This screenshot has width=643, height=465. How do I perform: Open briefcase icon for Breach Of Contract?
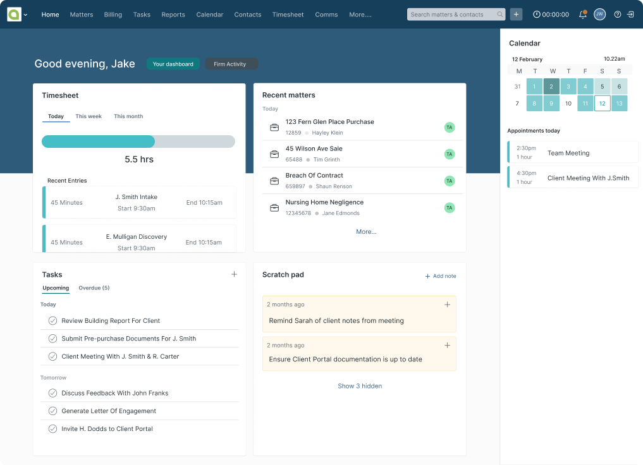[274, 181]
